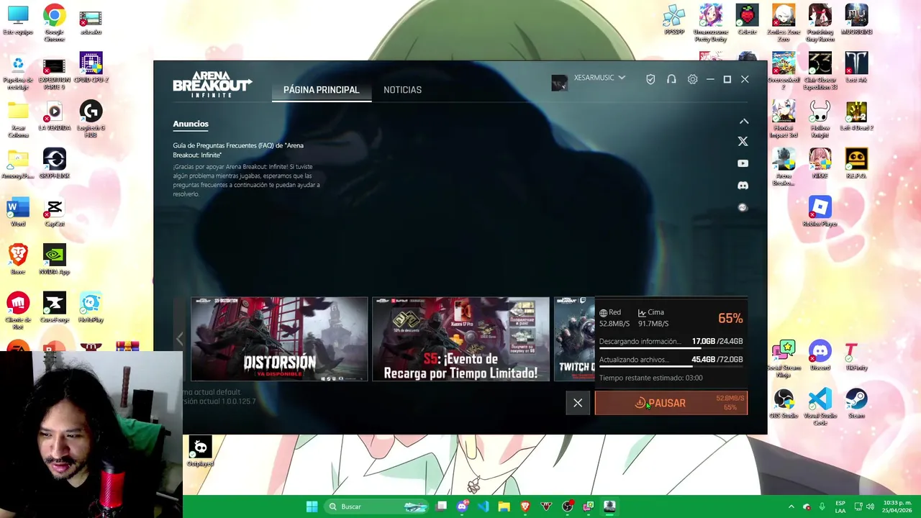
Task: Cancel the download with the X beside PAUSAR
Action: point(578,404)
